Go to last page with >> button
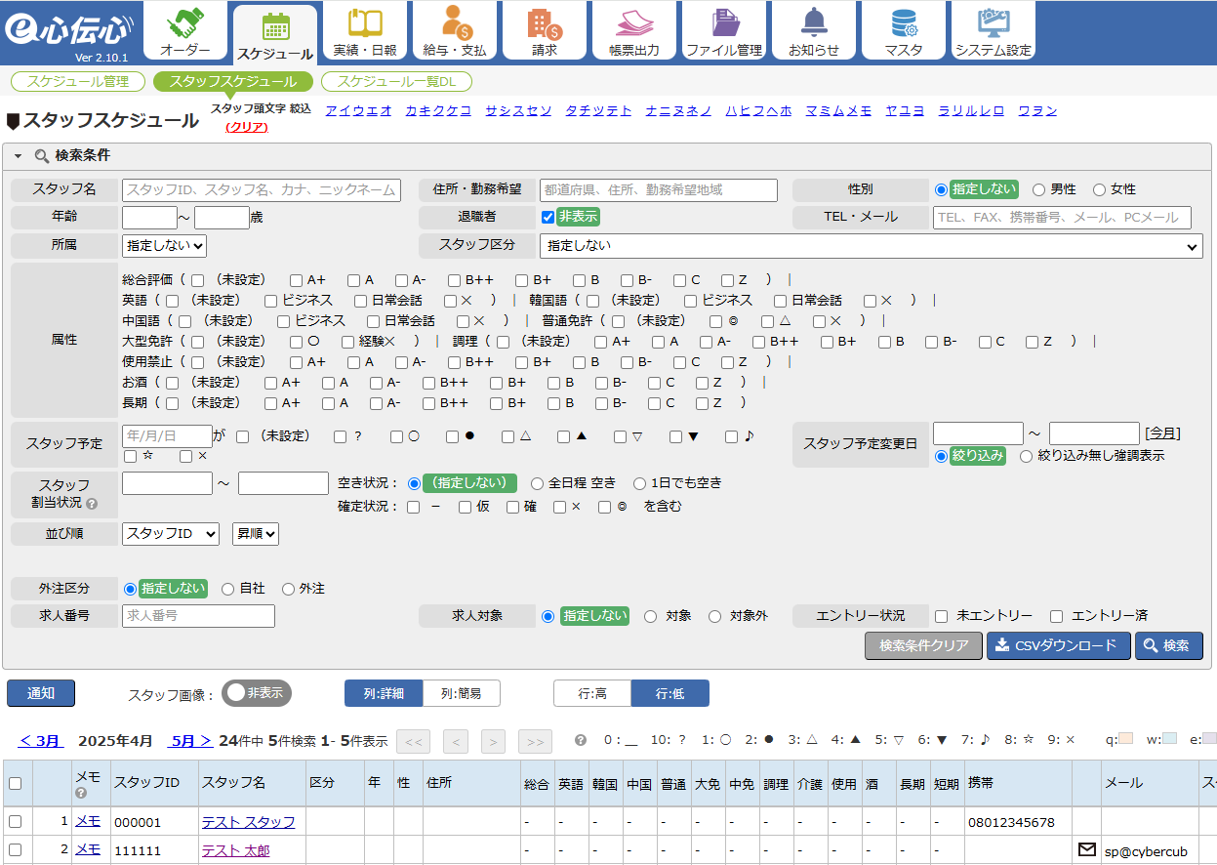The image size is (1217, 865). point(535,741)
